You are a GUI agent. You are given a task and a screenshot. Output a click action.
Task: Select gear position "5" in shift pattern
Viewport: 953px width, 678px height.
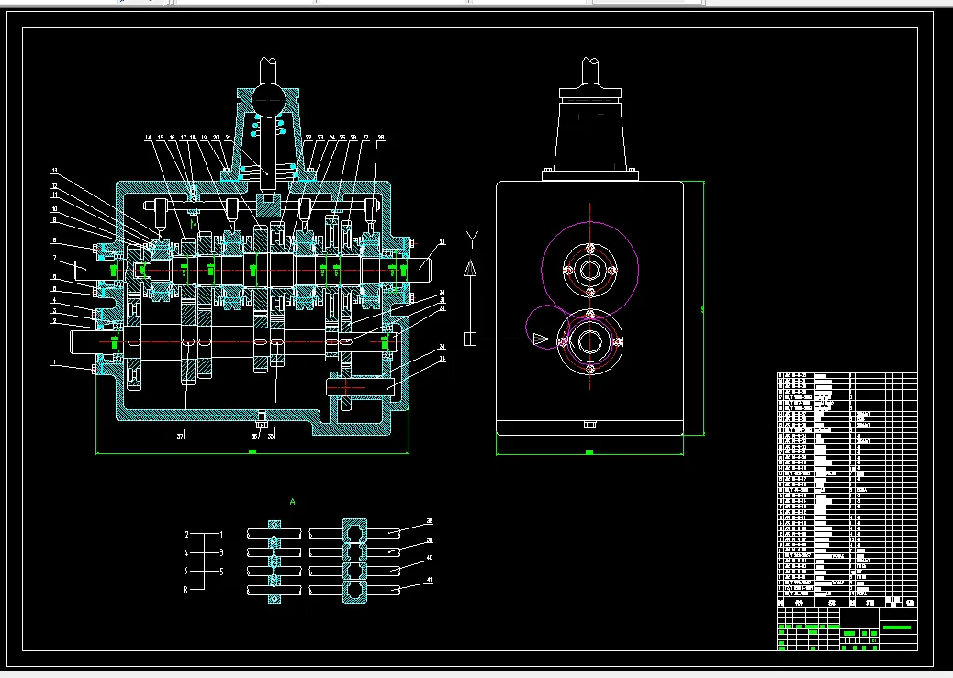coord(221,571)
